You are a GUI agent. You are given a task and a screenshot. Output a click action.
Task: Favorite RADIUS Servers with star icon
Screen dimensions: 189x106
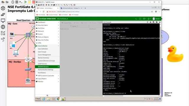click(x=58, y=67)
